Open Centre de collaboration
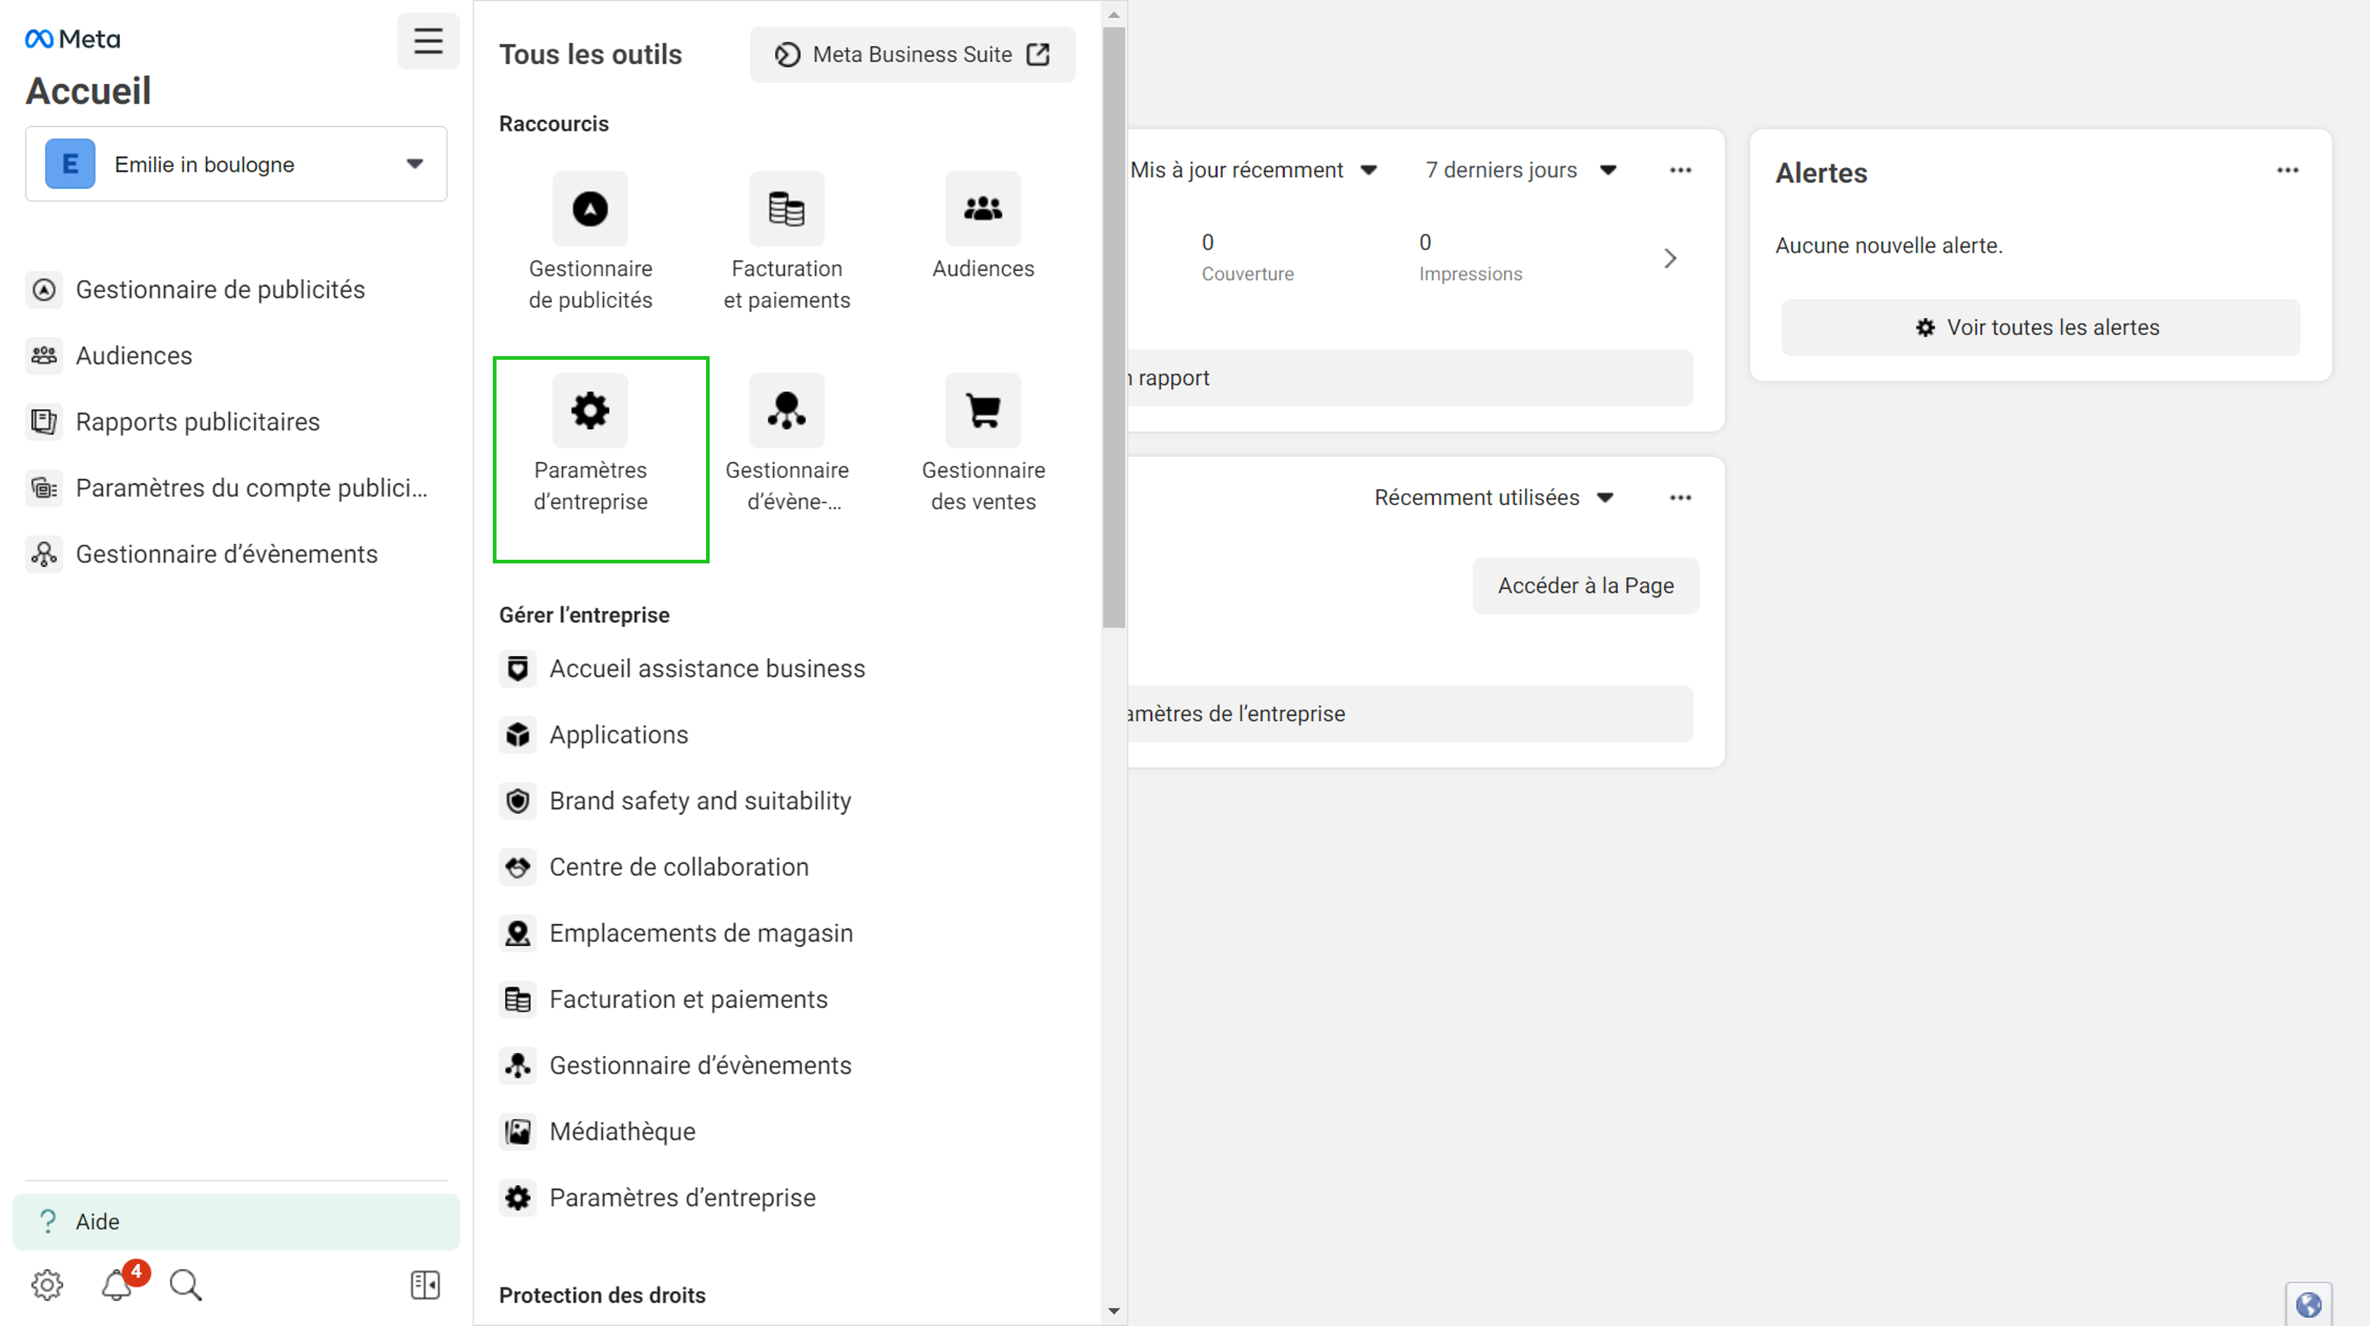 pyautogui.click(x=654, y=867)
